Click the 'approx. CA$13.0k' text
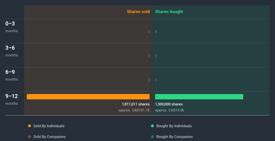The width and height of the screenshot is (275, 141). click(169, 110)
